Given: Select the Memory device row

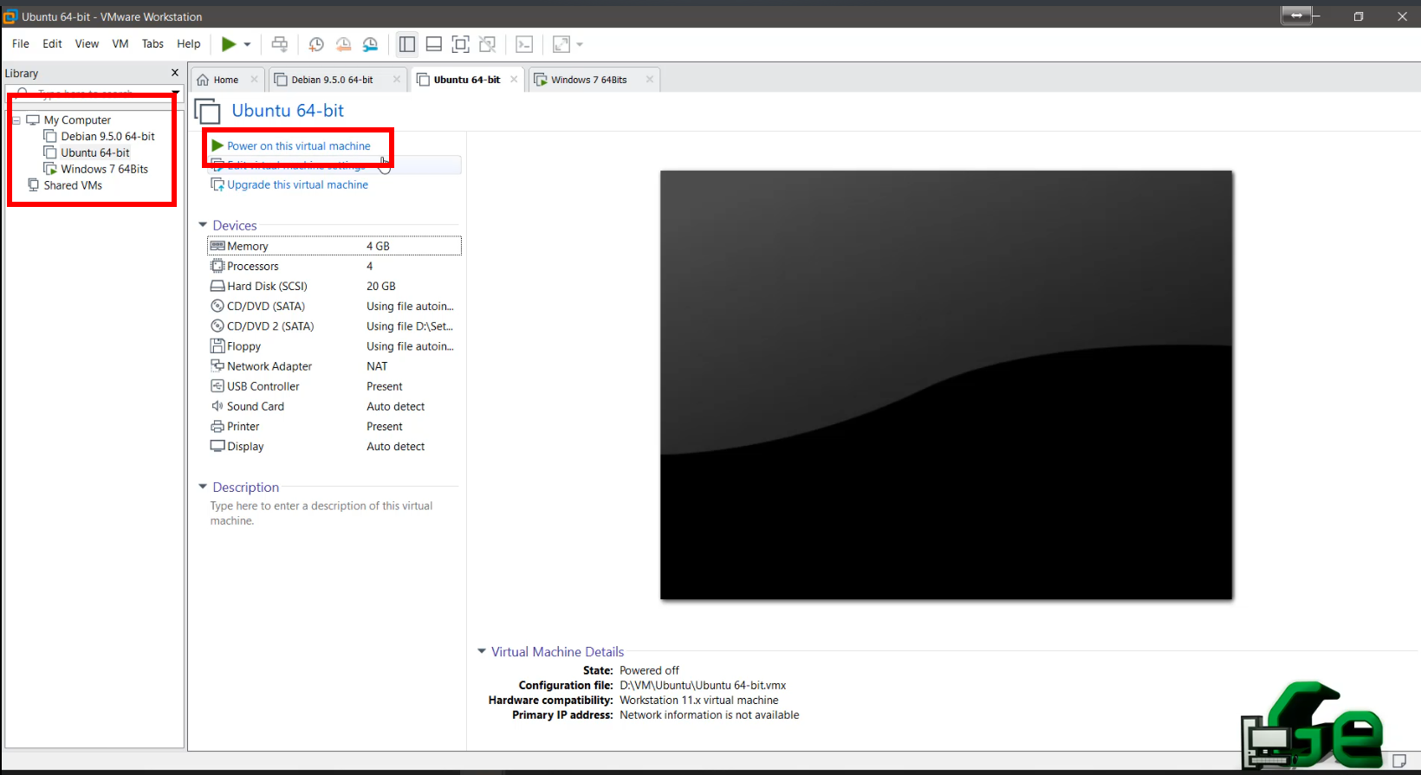Looking at the screenshot, I should [334, 246].
